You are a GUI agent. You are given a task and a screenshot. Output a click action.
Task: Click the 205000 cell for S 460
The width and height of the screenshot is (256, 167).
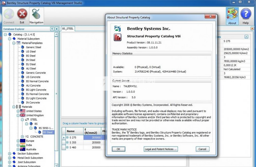click(x=92, y=147)
